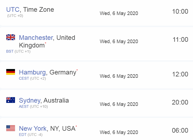Click the 10:00 UTC time value
This screenshot has height=140, width=193.
coord(180,11)
